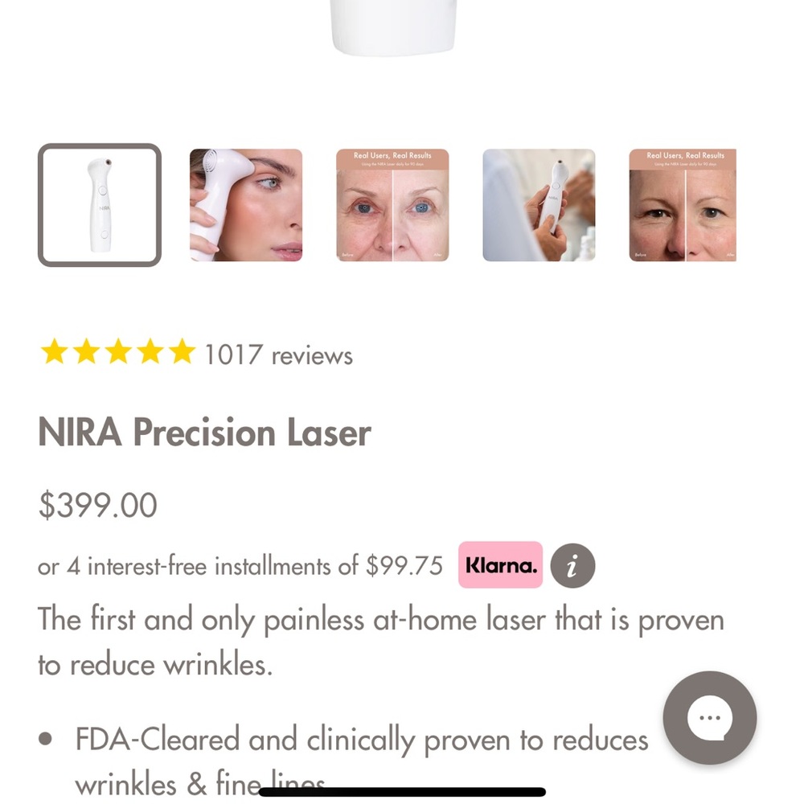
Task: Select the hand-held device lifestyle thumbnail
Action: click(538, 203)
